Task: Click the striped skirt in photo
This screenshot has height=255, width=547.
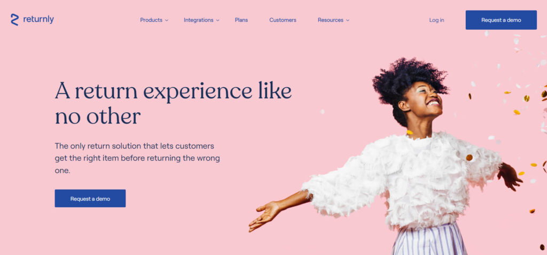Action: pos(429,241)
